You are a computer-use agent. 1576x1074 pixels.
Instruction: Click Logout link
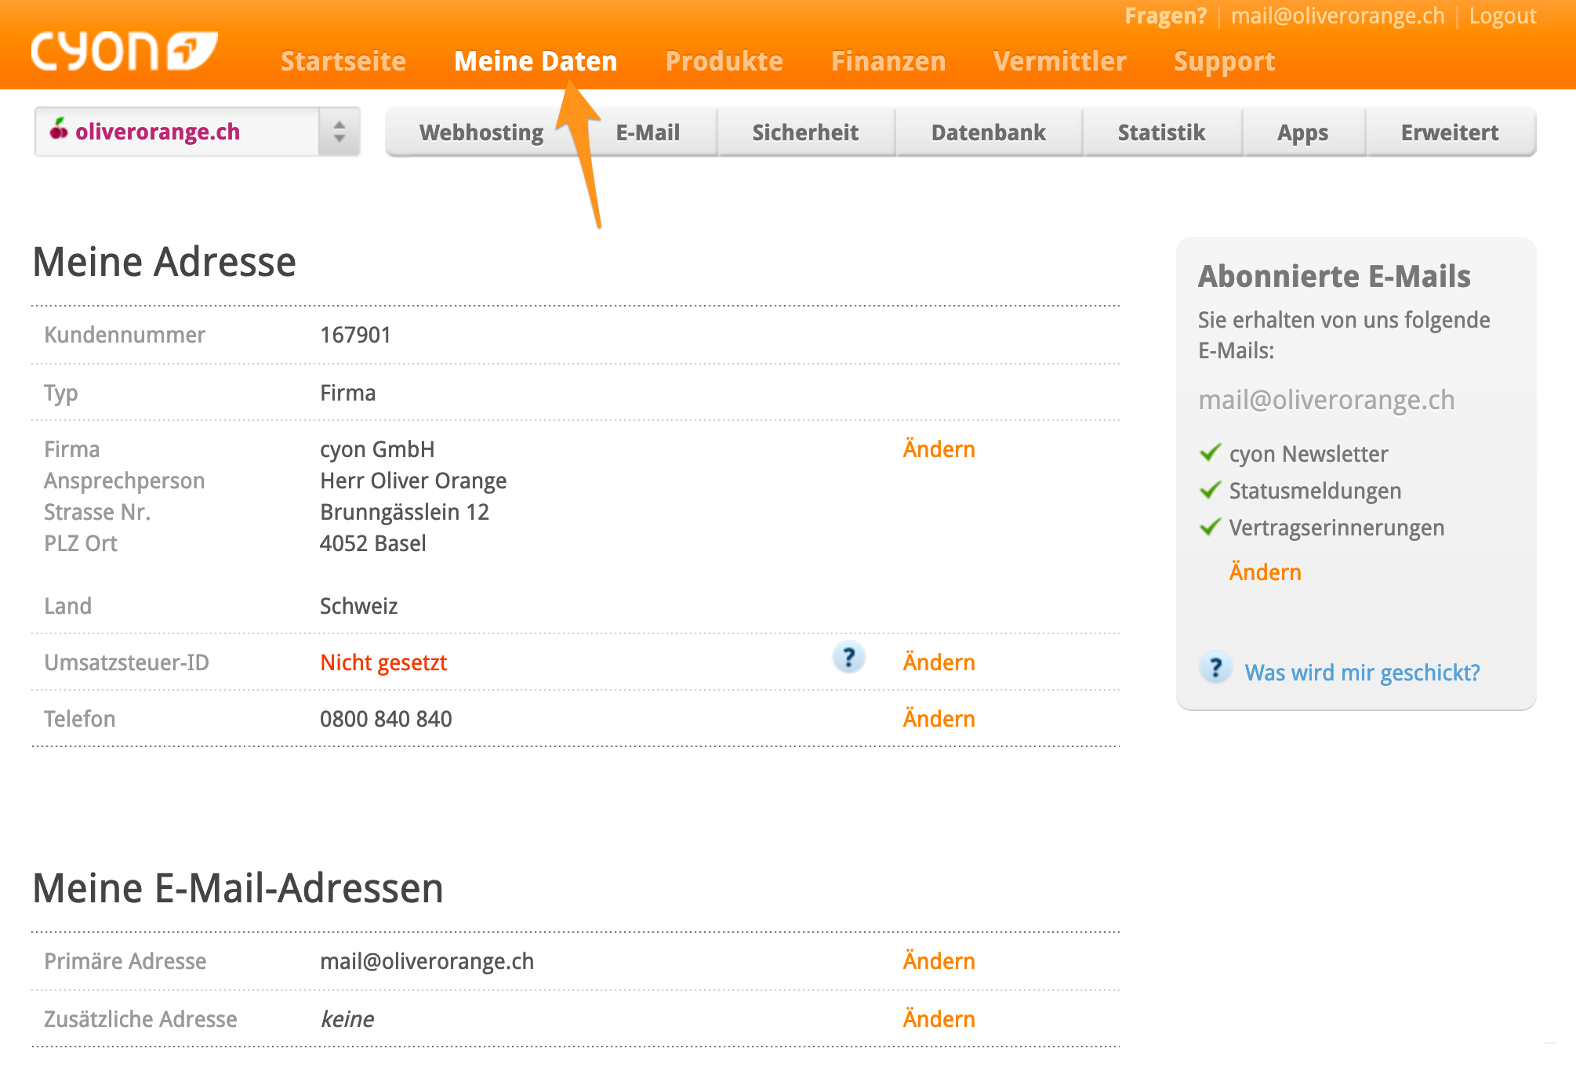(1502, 16)
